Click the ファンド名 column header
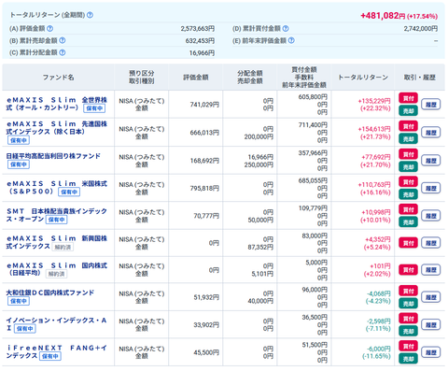The height and width of the screenshot is (371, 448). pyautogui.click(x=58, y=78)
